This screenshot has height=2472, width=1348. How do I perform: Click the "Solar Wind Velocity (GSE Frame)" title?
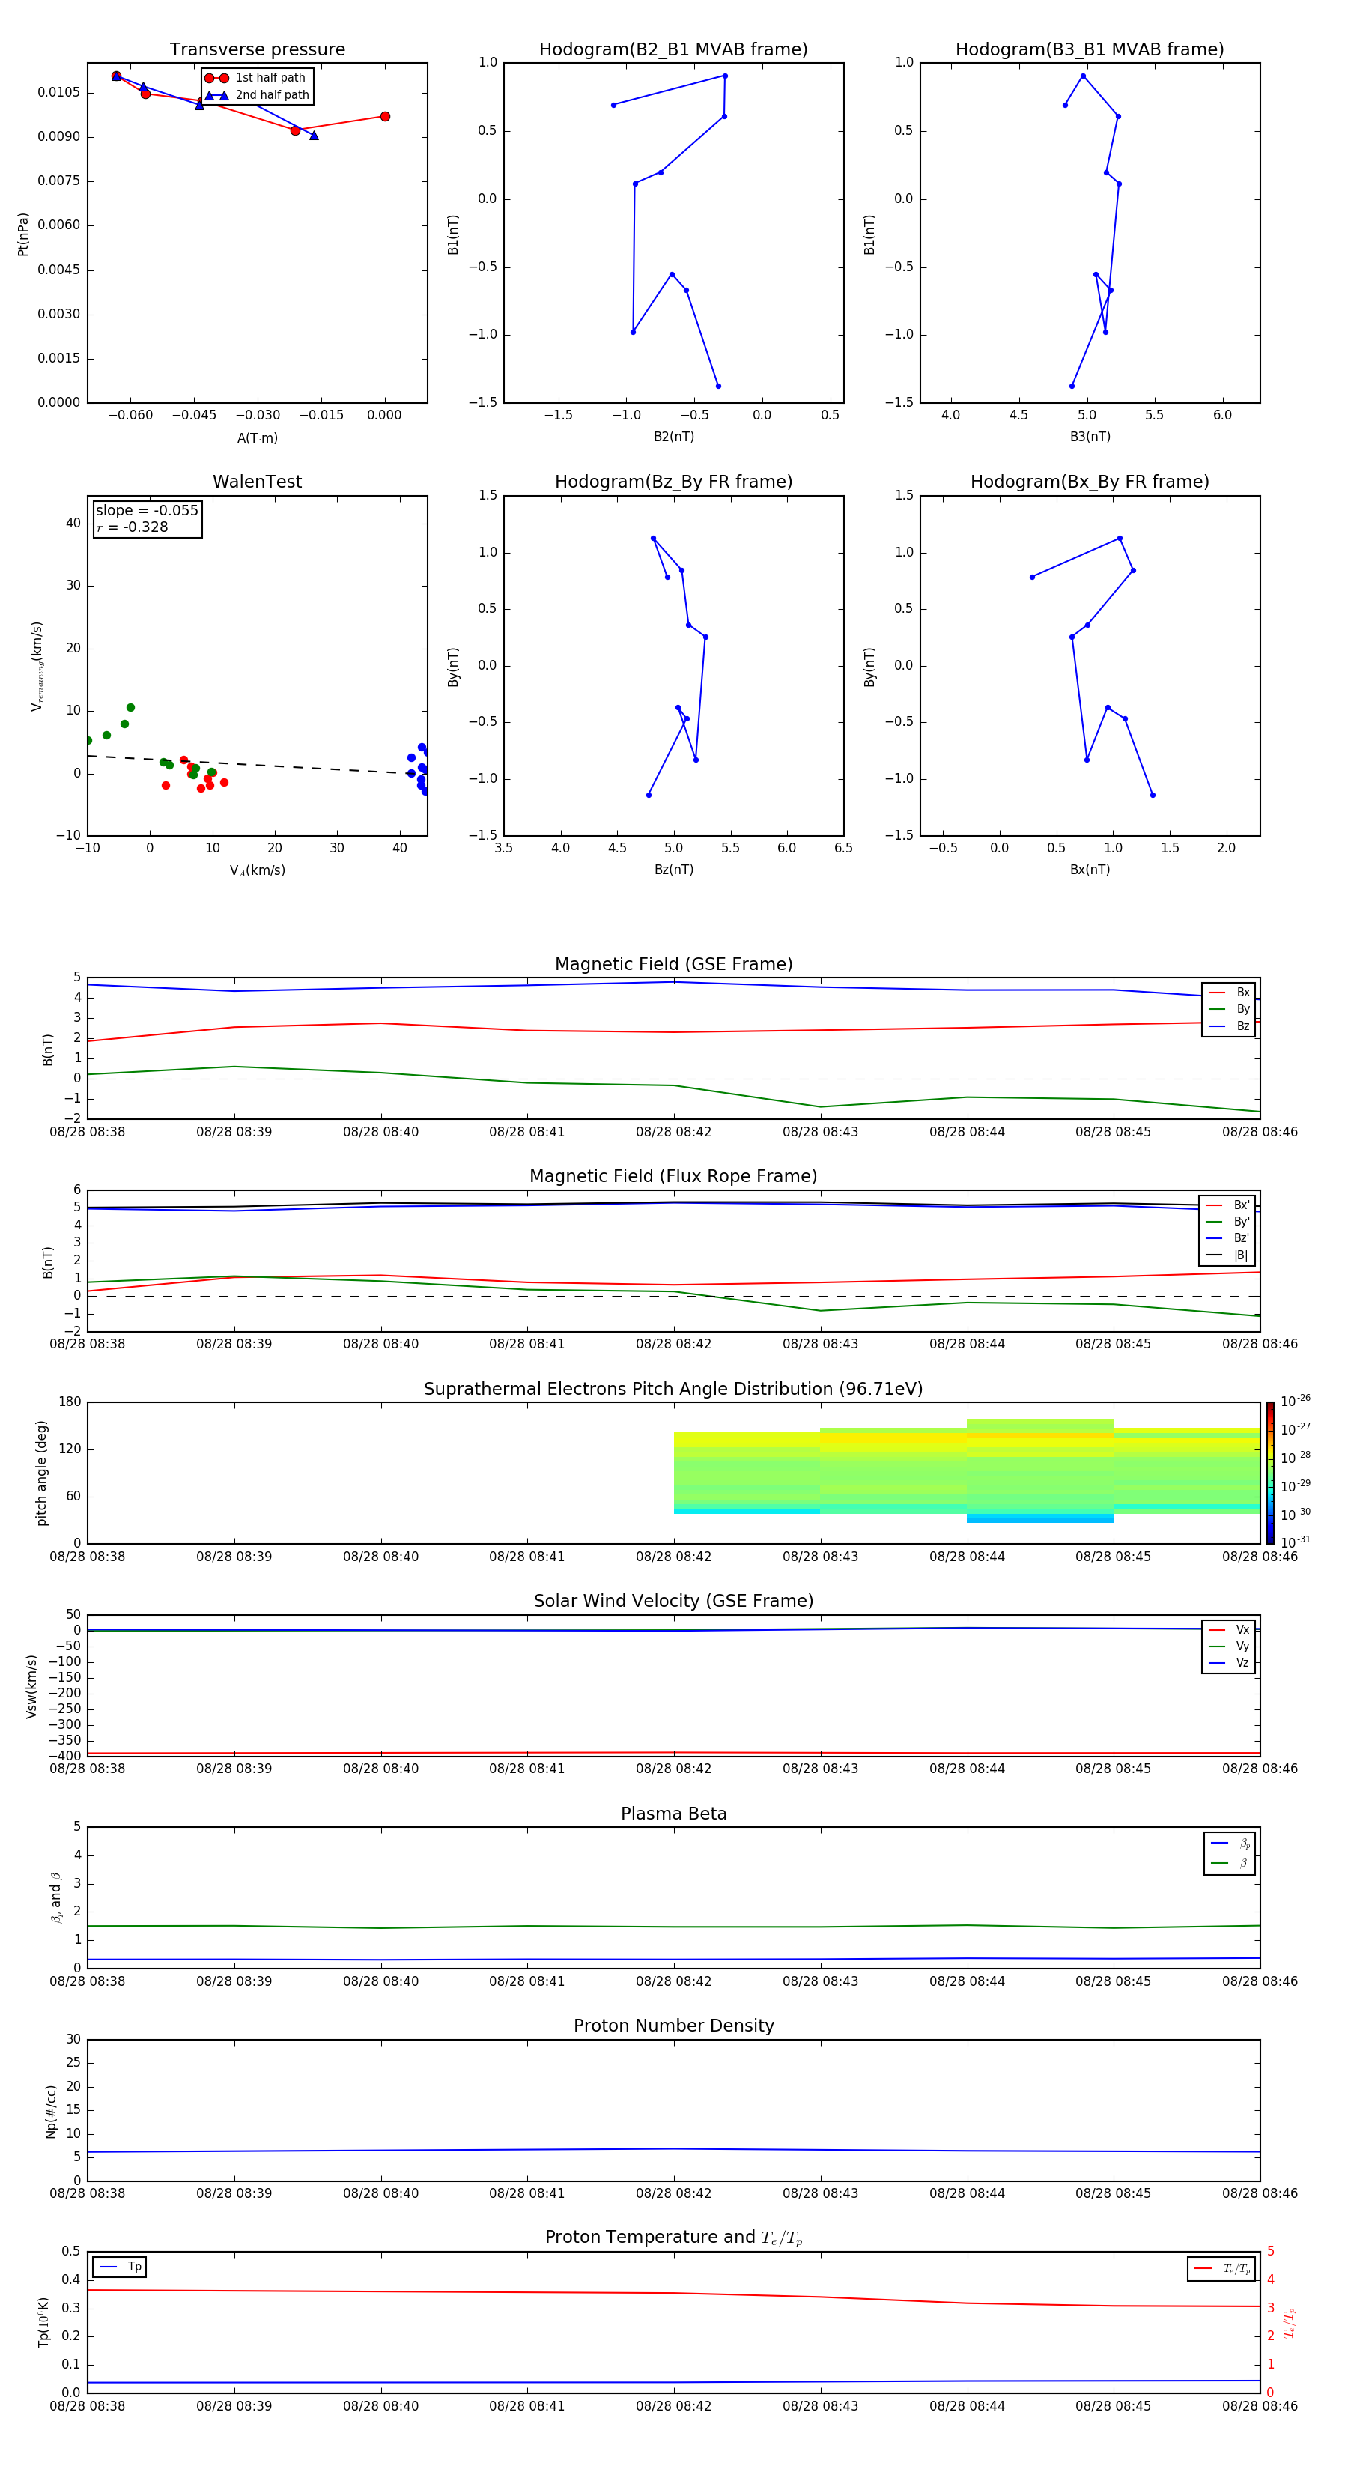click(673, 1602)
